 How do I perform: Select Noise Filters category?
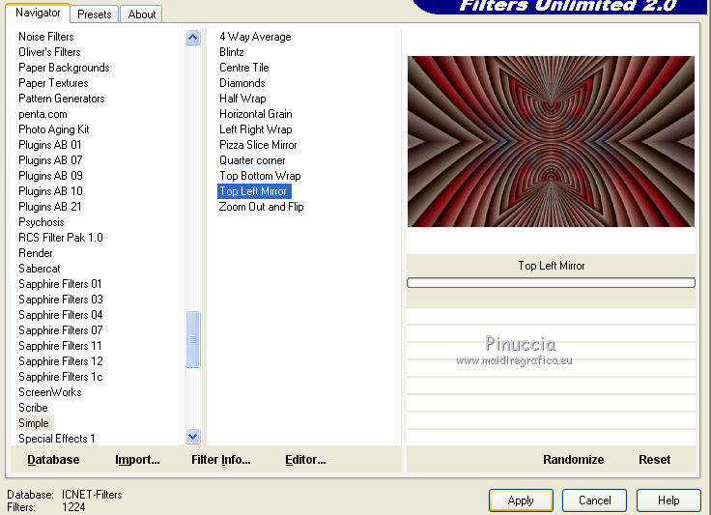(46, 37)
